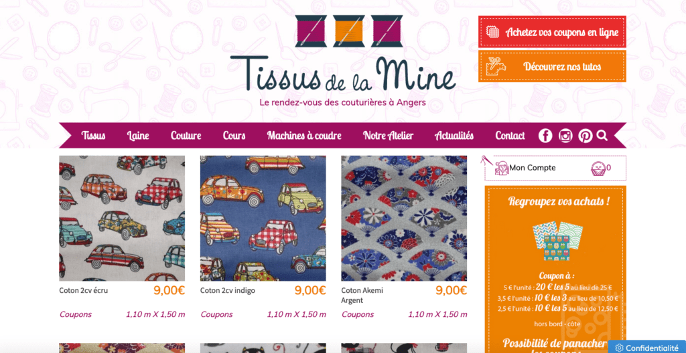Screen dimensions: 686x353
Task: Open the Notre Atelier menu item
Action: [x=388, y=136]
